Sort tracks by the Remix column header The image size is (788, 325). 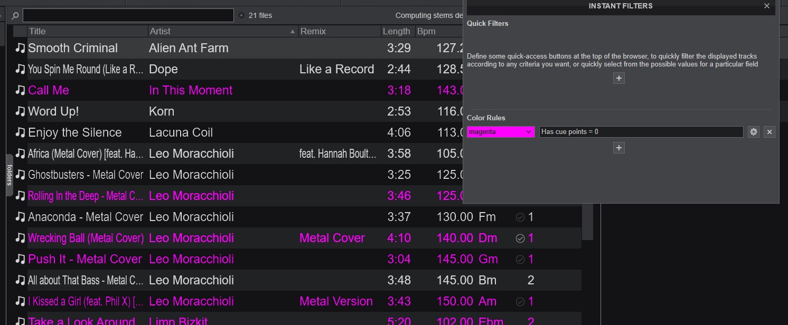(x=340, y=31)
